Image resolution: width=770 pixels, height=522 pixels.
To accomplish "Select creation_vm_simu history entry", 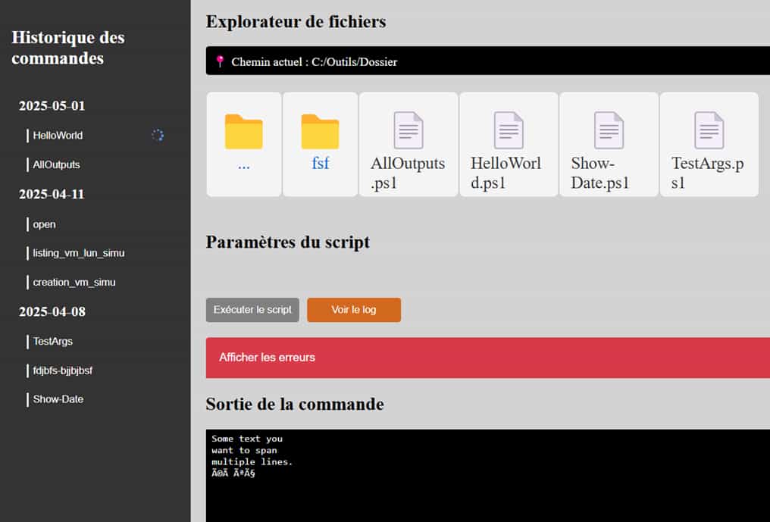I will [x=74, y=283].
